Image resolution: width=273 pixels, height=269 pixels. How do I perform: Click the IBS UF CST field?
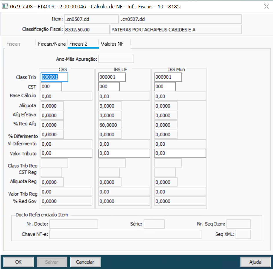[x=109, y=87]
